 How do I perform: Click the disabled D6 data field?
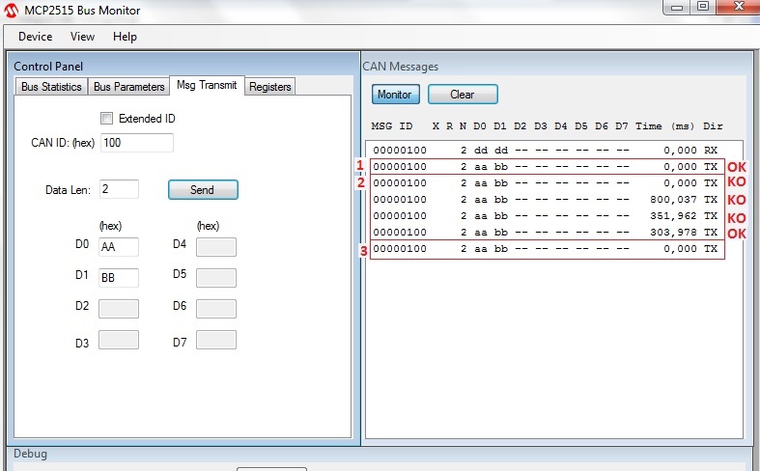(x=216, y=309)
